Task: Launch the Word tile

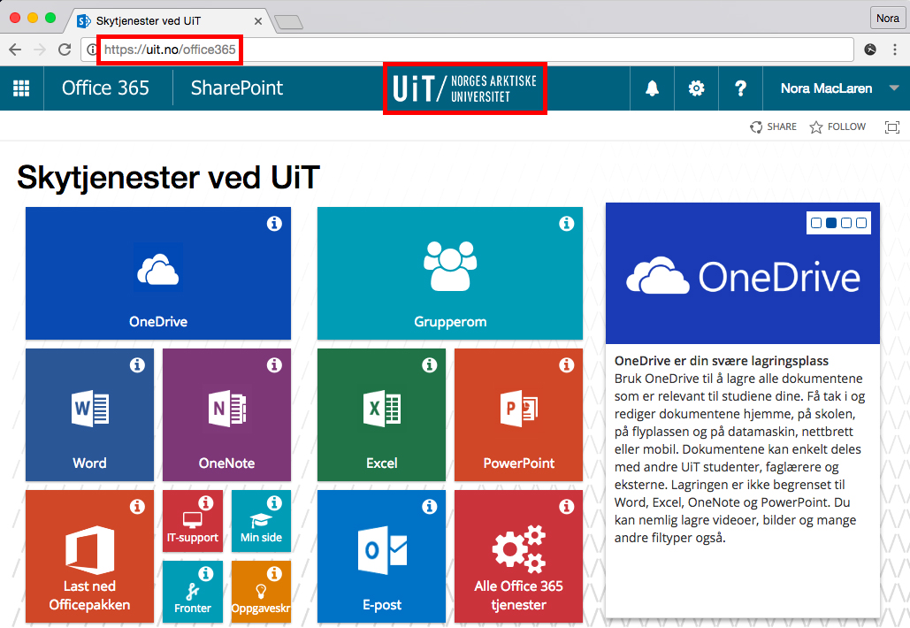Action: [89, 415]
